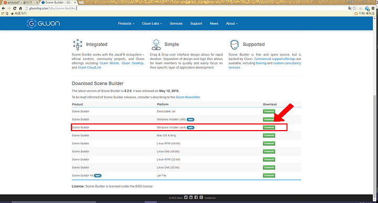Viewport: 378px width, 203px height.
Task: Click the Mac OS X dmg platform text
Action: click(166, 135)
